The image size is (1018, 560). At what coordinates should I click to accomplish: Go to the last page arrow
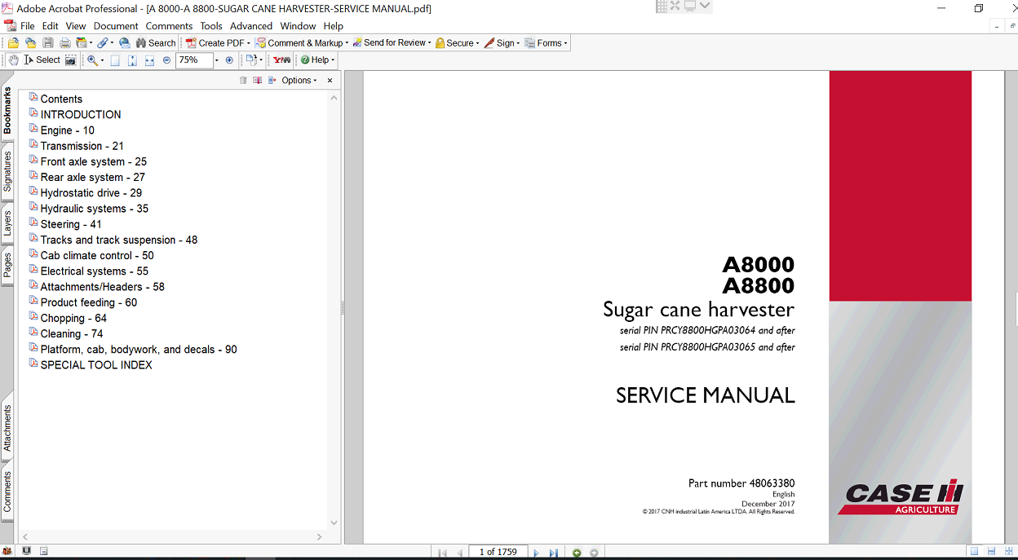(x=553, y=553)
